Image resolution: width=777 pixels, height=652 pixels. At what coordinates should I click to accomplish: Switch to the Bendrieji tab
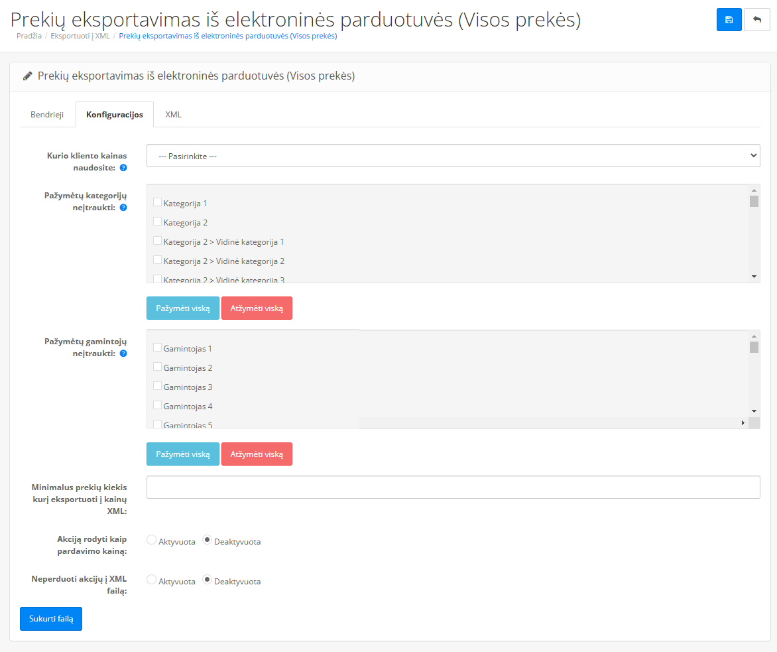pyautogui.click(x=47, y=115)
